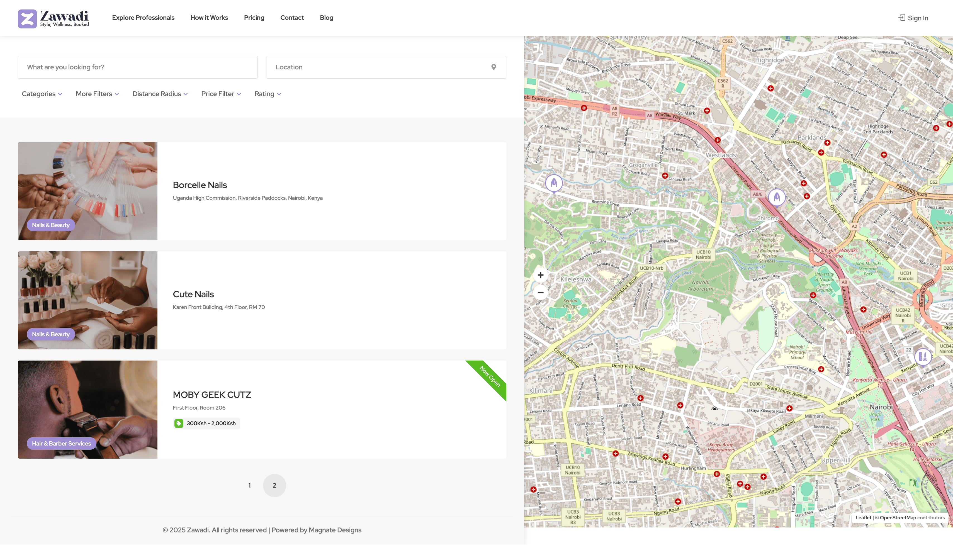The height and width of the screenshot is (545, 953).
Task: Expand the Distance Radius filter
Action: tap(160, 94)
